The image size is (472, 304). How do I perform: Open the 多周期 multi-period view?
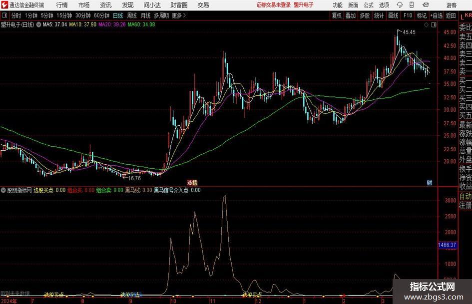click(x=161, y=15)
